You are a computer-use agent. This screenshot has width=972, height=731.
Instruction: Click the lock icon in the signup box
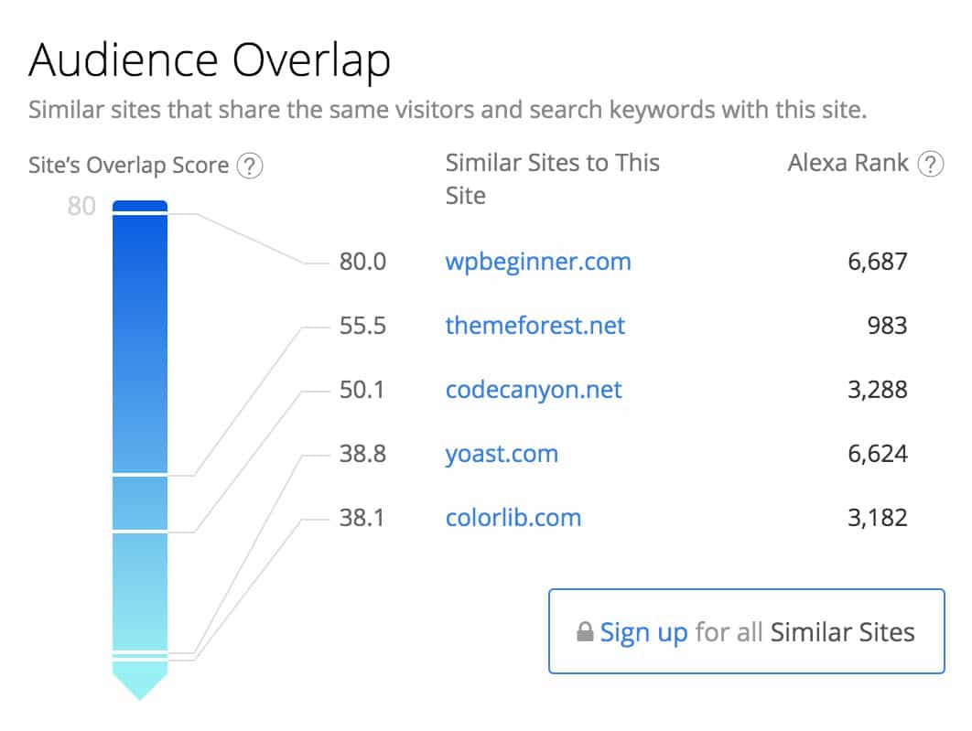[x=585, y=631]
